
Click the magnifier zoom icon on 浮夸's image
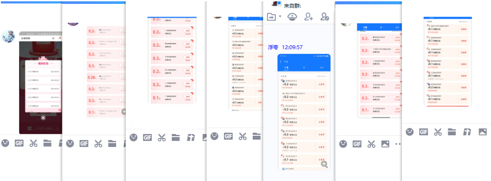pos(324,164)
